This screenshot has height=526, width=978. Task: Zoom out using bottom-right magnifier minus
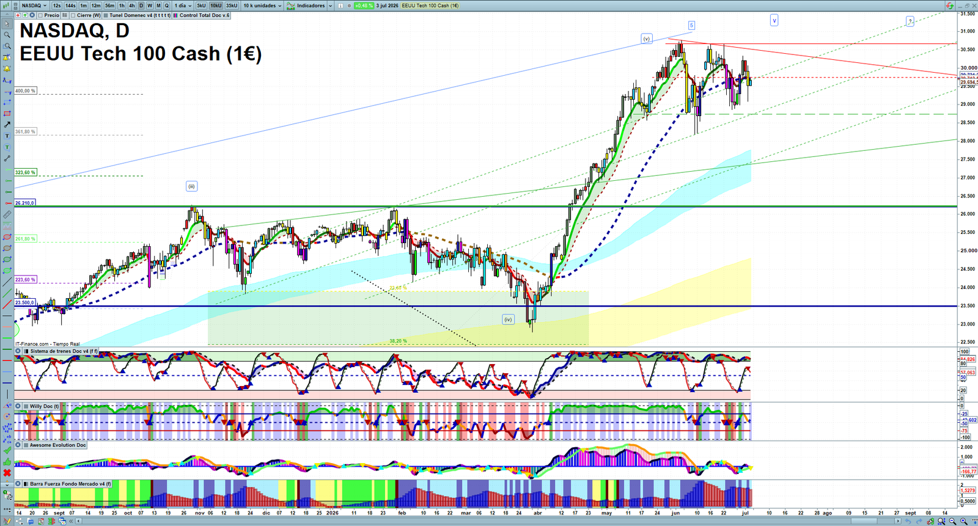click(952, 521)
